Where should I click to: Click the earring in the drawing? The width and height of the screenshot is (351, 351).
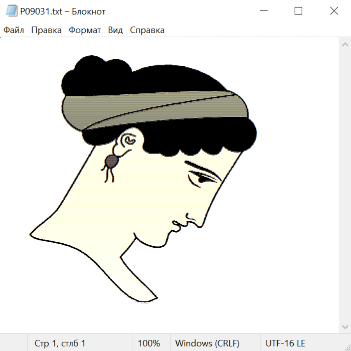click(x=112, y=161)
